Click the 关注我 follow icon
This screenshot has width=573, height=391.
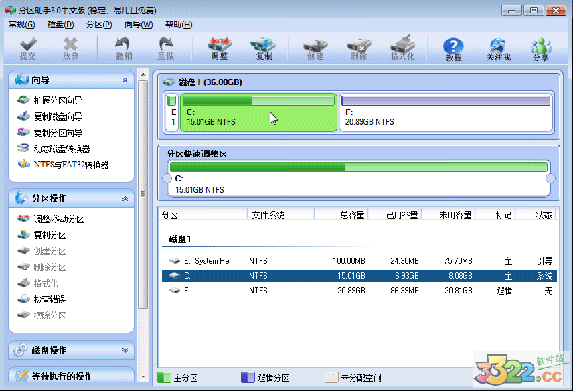[498, 49]
